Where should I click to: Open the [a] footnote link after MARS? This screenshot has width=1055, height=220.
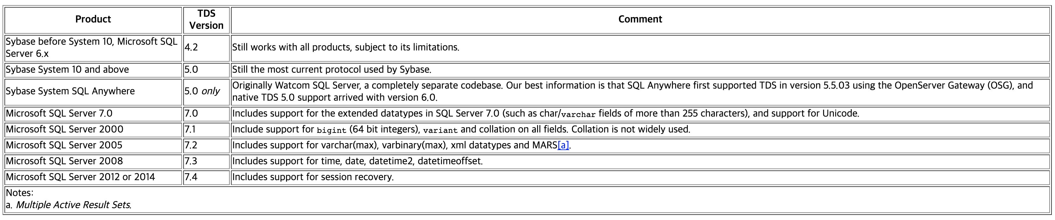563,145
